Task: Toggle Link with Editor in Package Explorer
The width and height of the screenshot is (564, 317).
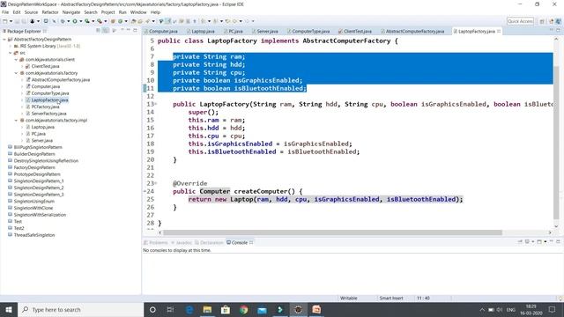Action: click(x=106, y=31)
